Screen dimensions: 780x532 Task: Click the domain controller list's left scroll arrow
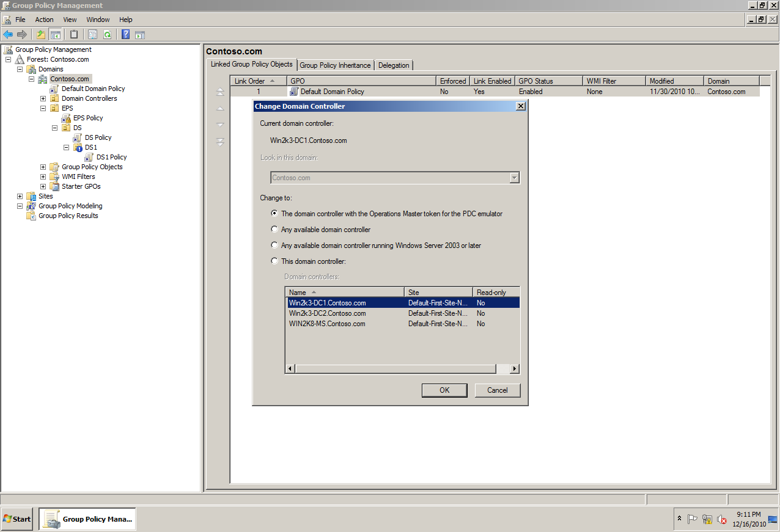click(290, 369)
